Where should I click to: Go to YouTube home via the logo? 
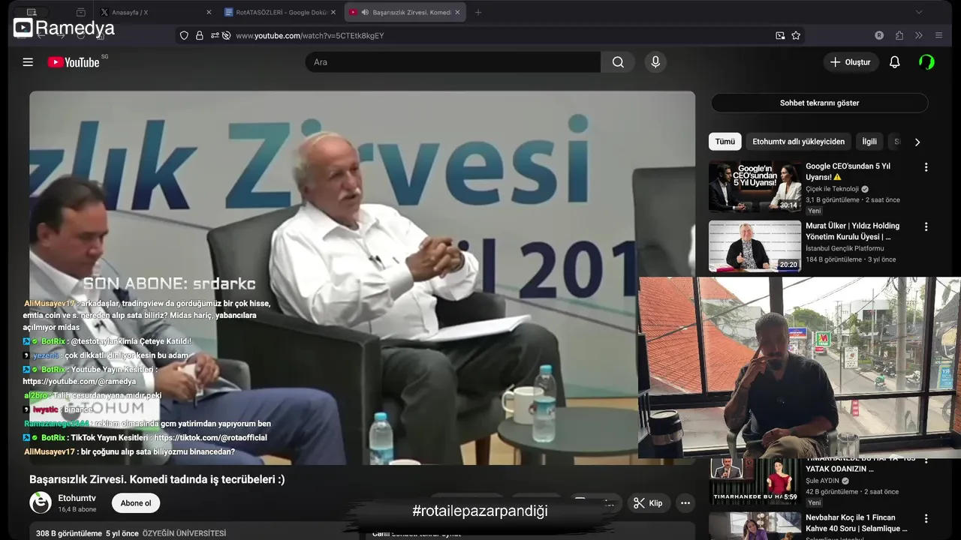74,62
